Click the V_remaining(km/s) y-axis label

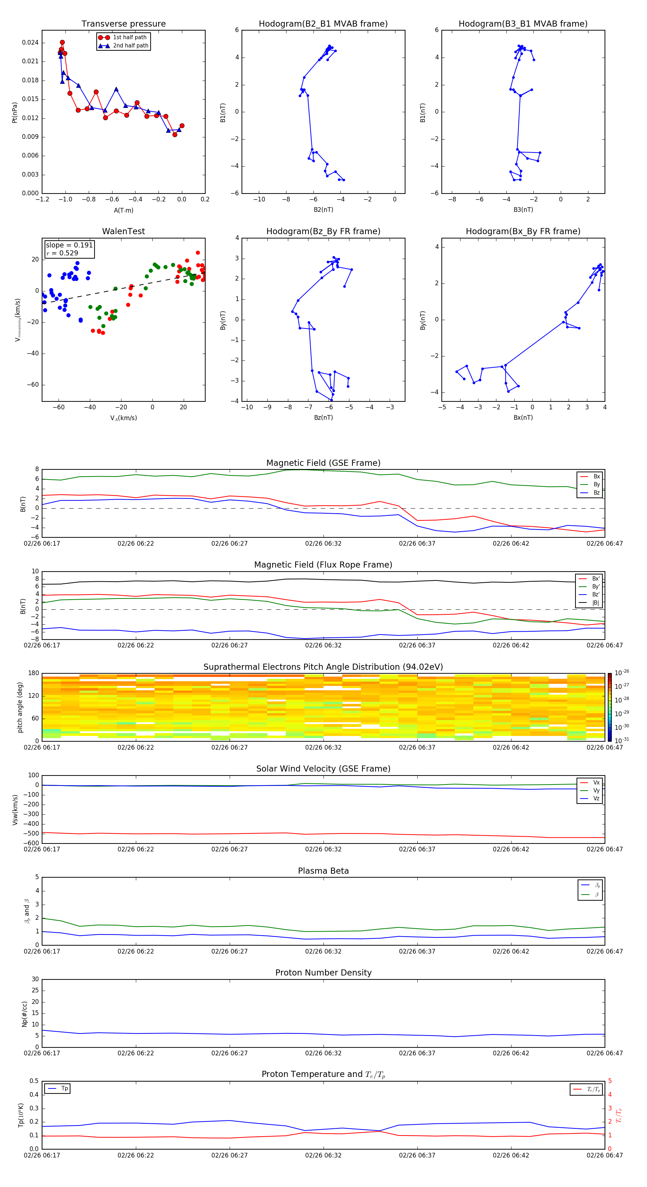click(x=18, y=320)
